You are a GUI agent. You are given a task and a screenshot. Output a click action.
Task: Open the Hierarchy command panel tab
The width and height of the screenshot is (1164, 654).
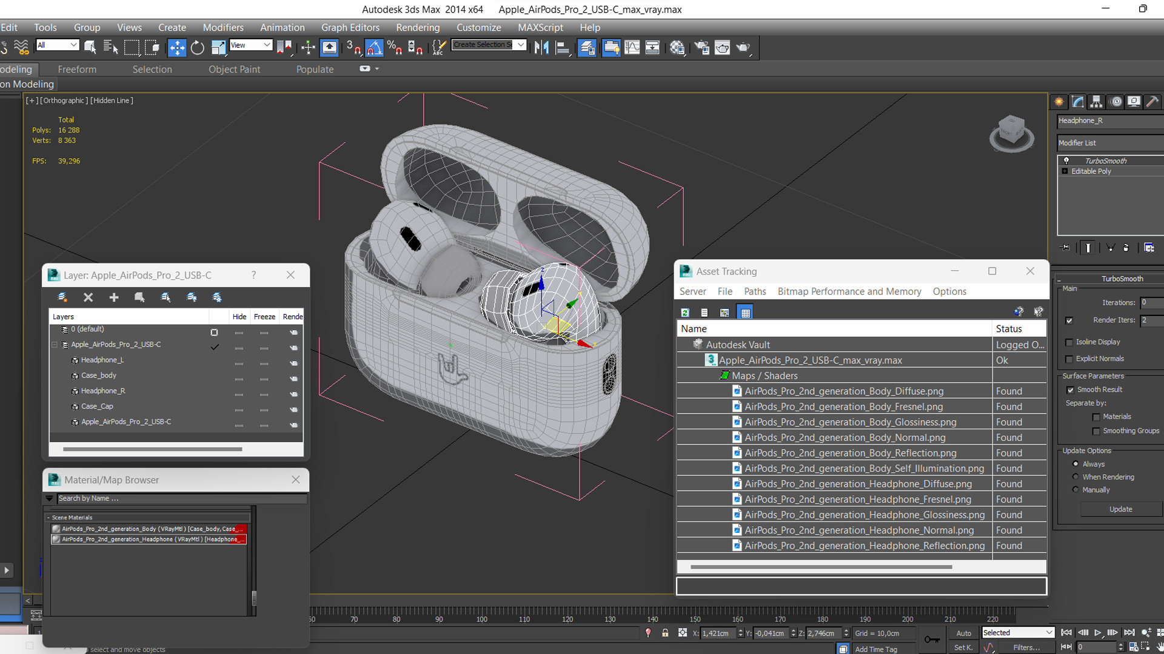[x=1096, y=102]
